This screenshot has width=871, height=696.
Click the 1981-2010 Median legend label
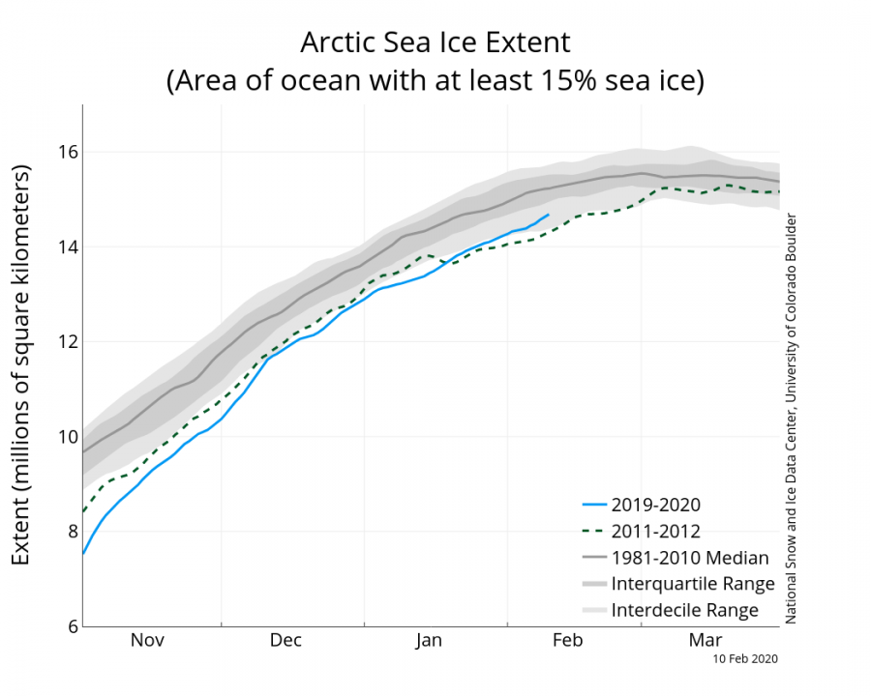[x=690, y=557]
